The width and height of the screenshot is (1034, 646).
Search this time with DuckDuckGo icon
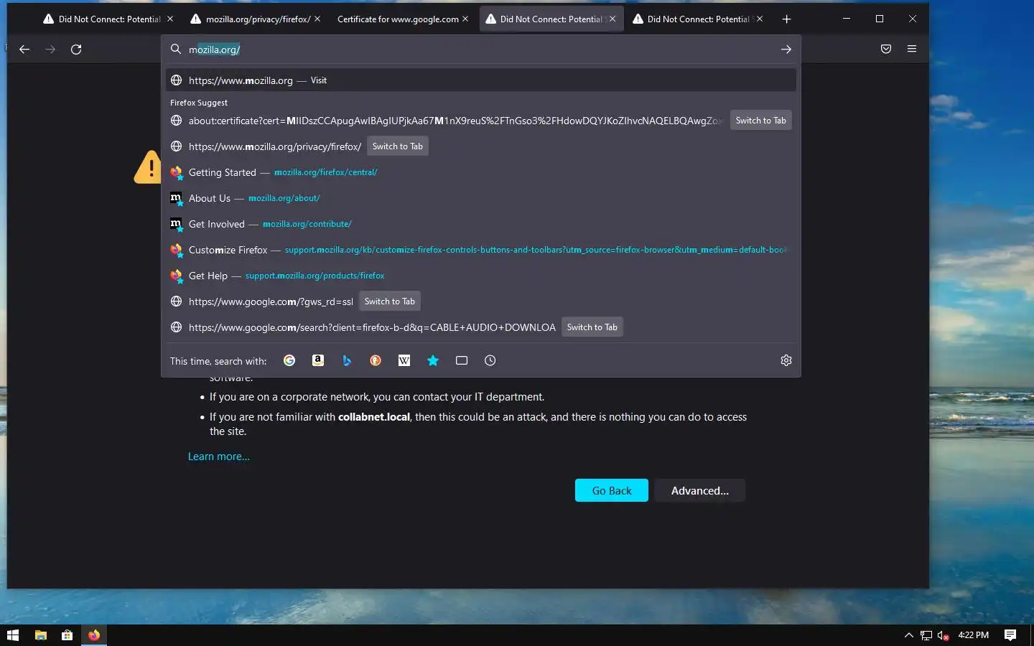(376, 360)
